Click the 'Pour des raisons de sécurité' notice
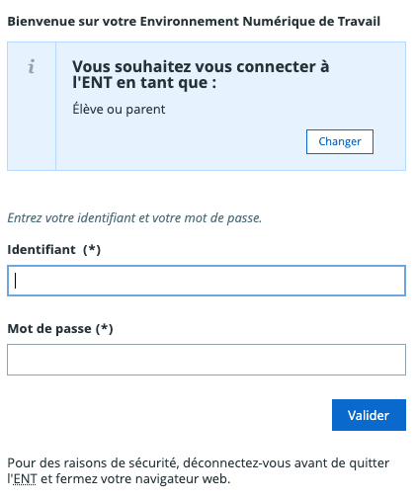Screen dimensions: 415x500 [199, 471]
